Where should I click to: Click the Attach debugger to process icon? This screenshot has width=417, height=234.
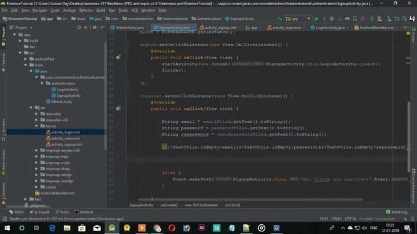355,19
